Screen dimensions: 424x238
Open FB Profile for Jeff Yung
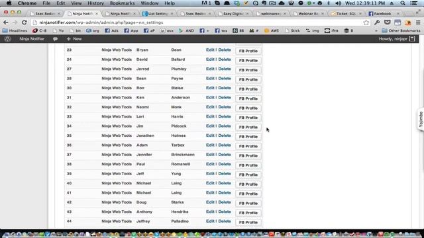248,175
